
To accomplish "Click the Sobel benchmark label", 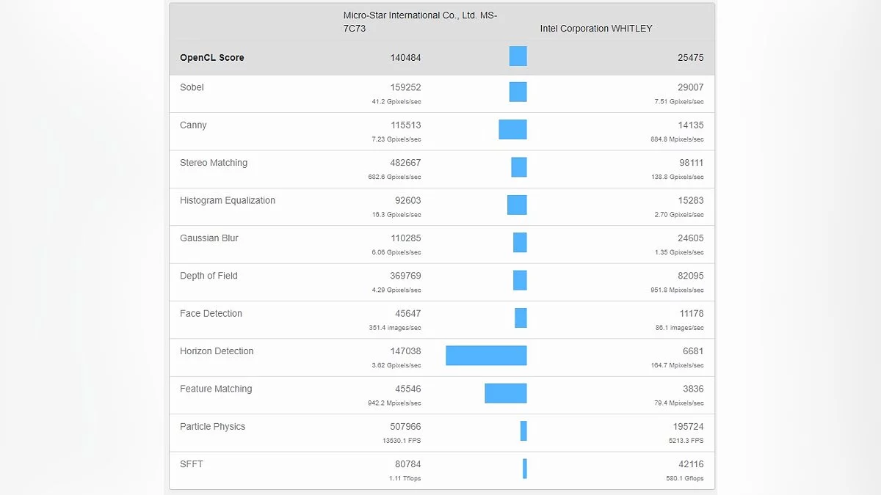I will pyautogui.click(x=192, y=87).
